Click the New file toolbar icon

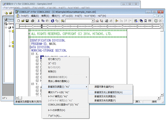19,21
